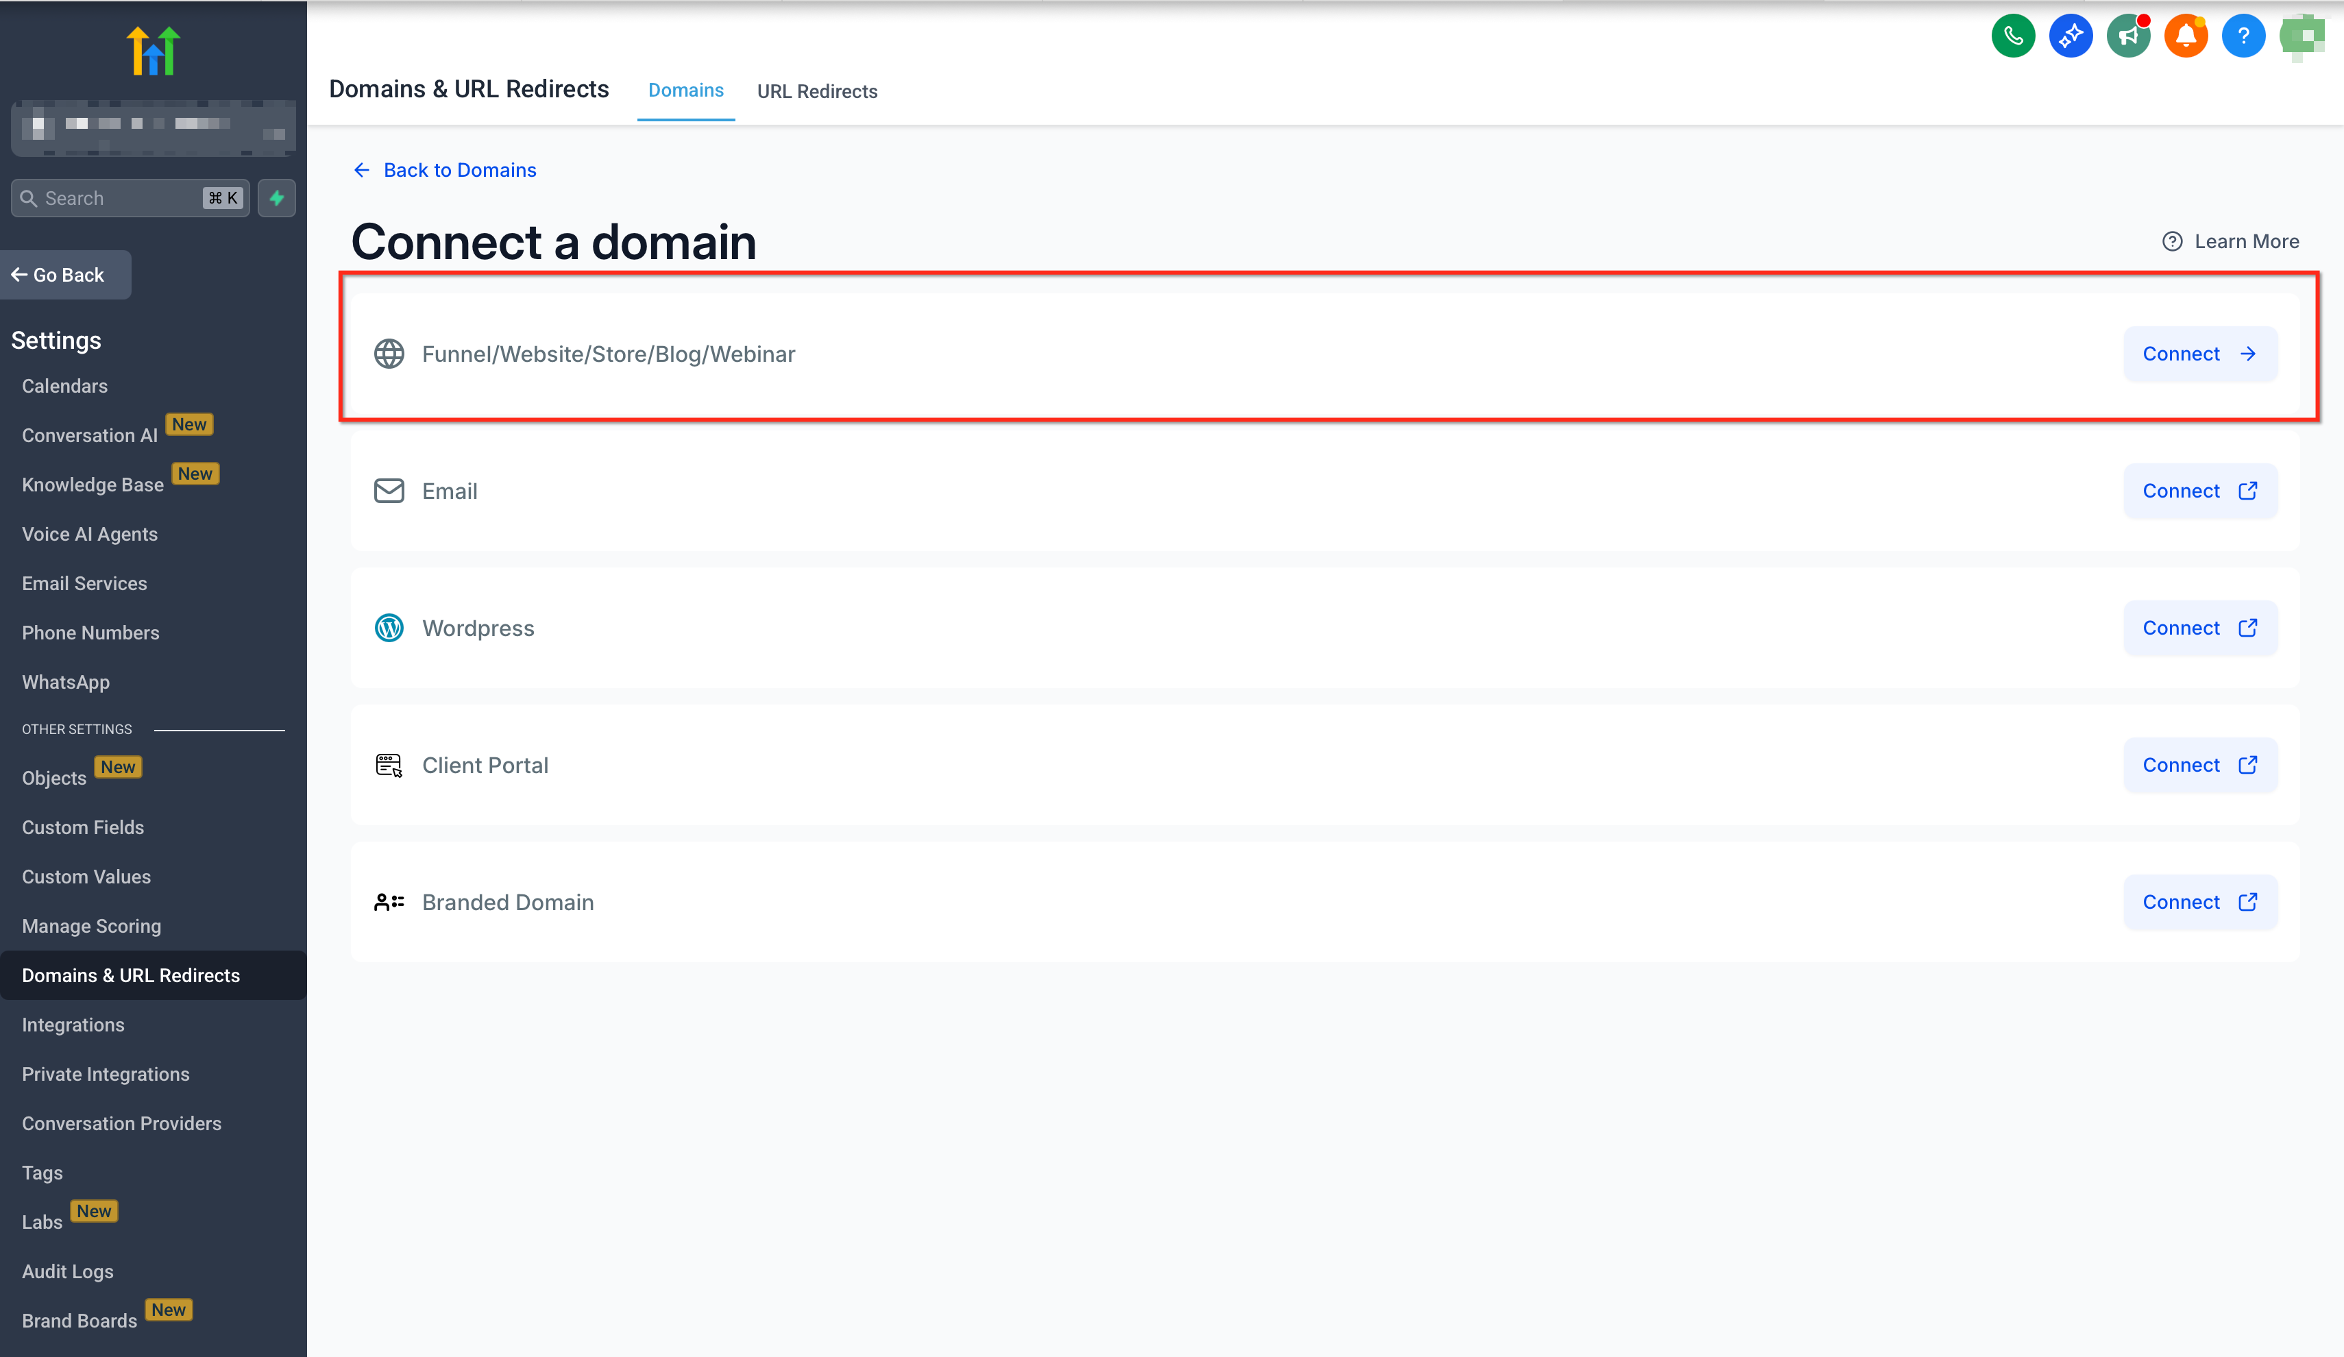Viewport: 2344px width, 1357px height.
Task: Open the user avatar in top right
Action: [2302, 37]
